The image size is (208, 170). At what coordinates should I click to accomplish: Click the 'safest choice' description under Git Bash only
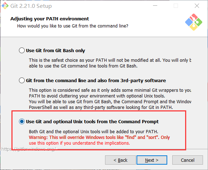point(110,63)
